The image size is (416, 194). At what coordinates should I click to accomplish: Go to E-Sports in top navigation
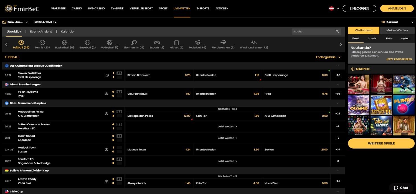203,9
